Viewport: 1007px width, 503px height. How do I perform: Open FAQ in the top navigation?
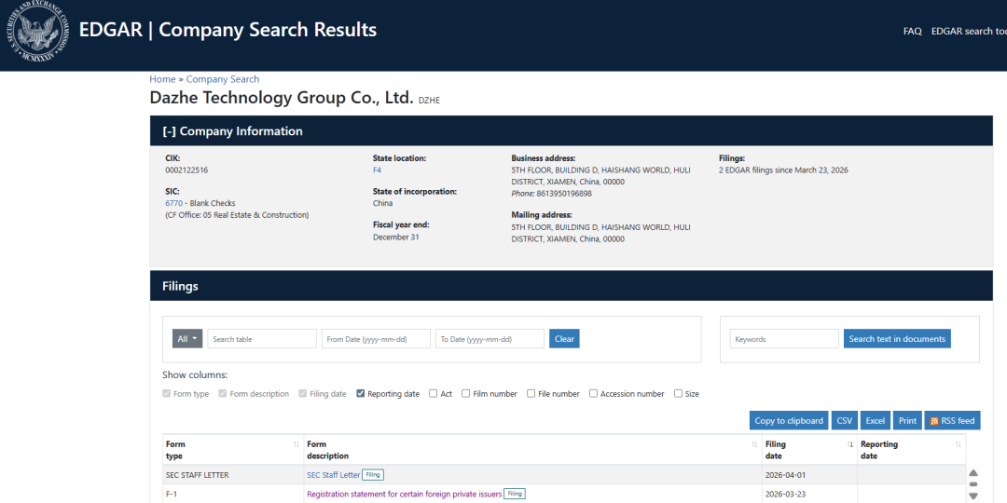[912, 31]
